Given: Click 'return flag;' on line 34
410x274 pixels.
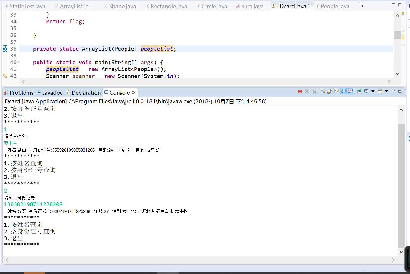Looking at the screenshot, I should pyautogui.click(x=65, y=21).
